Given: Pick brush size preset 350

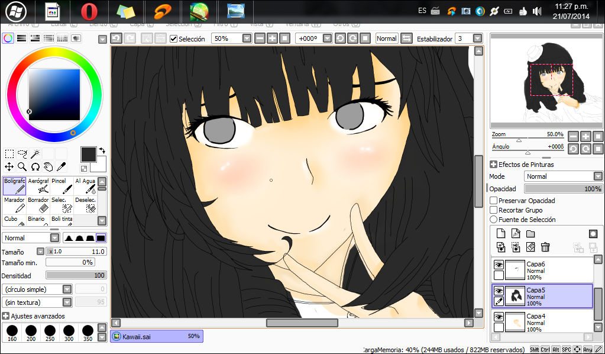Looking at the screenshot, I should point(88,333).
